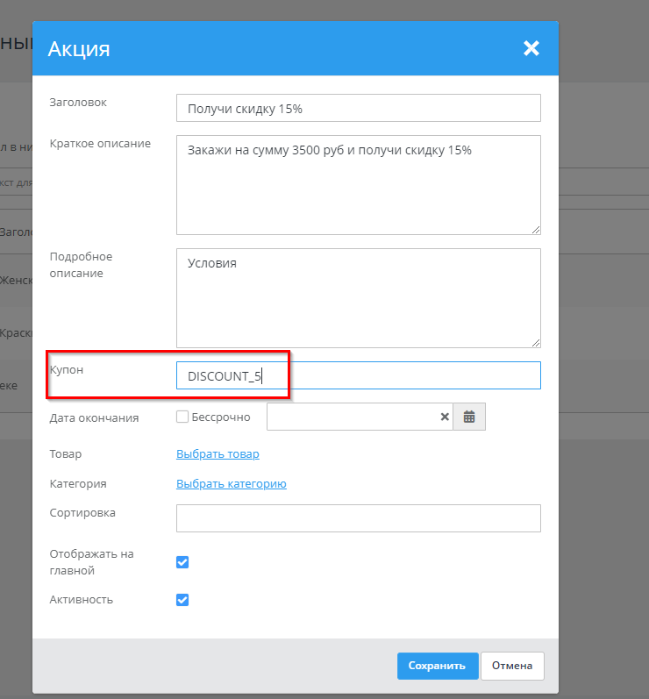Open the Выбрать категорию link
Image resolution: width=649 pixels, height=699 pixels.
[232, 483]
